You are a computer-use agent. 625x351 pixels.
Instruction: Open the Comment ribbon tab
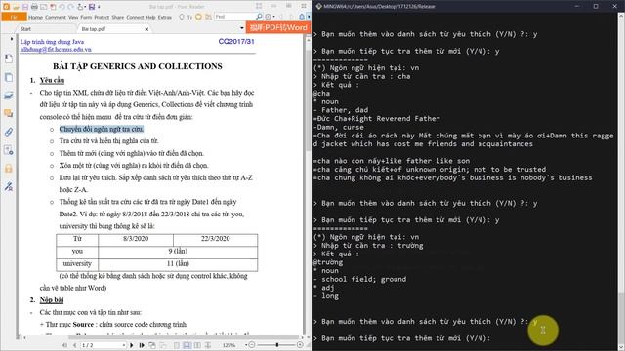(56, 18)
